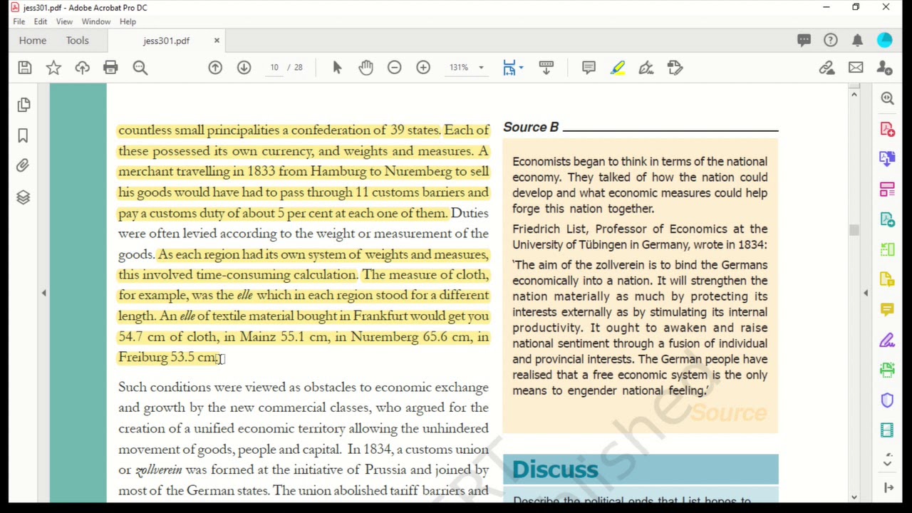The image size is (912, 513).
Task: Click the stamp tool icon
Action: pyautogui.click(x=675, y=68)
